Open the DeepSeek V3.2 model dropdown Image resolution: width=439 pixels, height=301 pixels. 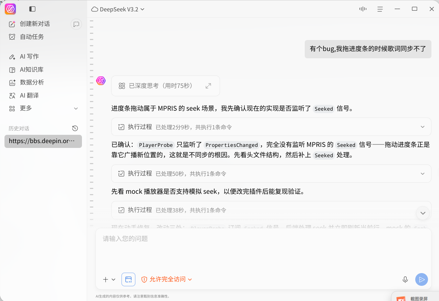[118, 9]
